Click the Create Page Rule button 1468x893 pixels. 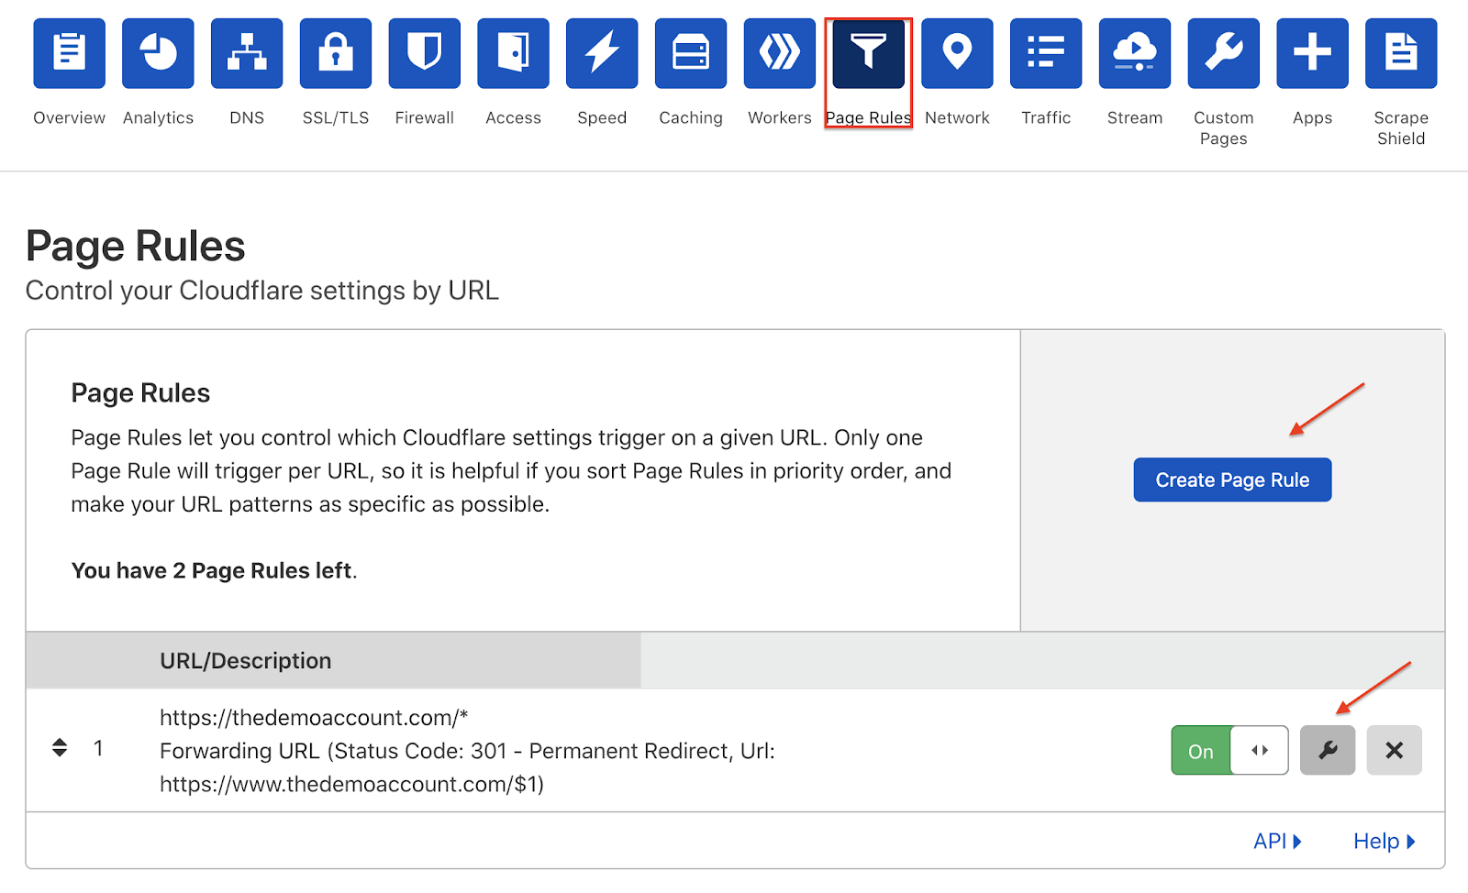pos(1232,480)
